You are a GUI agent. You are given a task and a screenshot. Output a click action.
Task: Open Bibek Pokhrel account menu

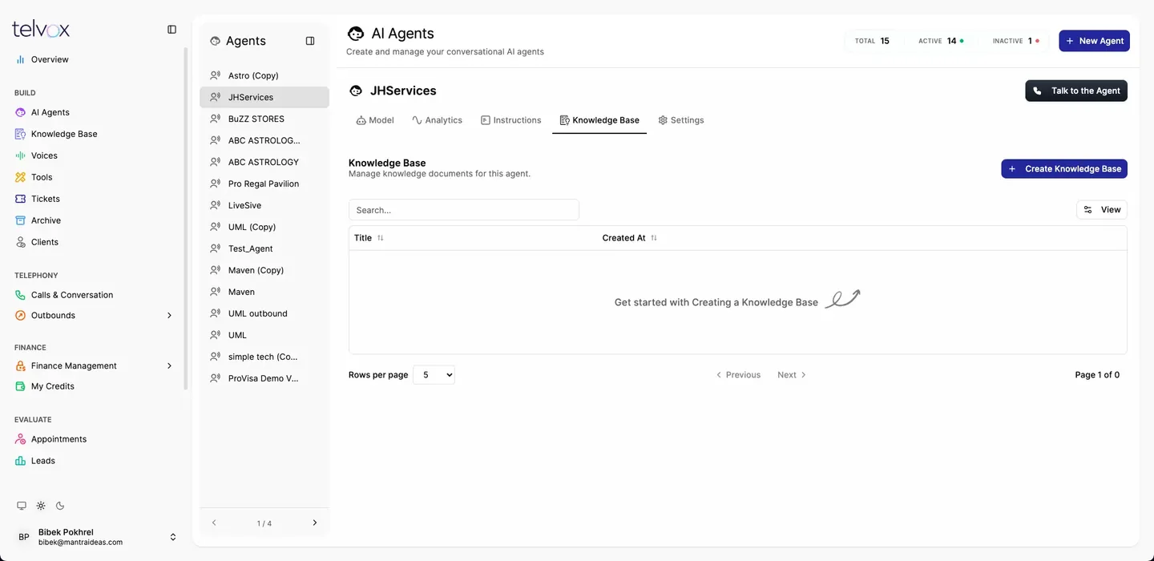coord(96,537)
